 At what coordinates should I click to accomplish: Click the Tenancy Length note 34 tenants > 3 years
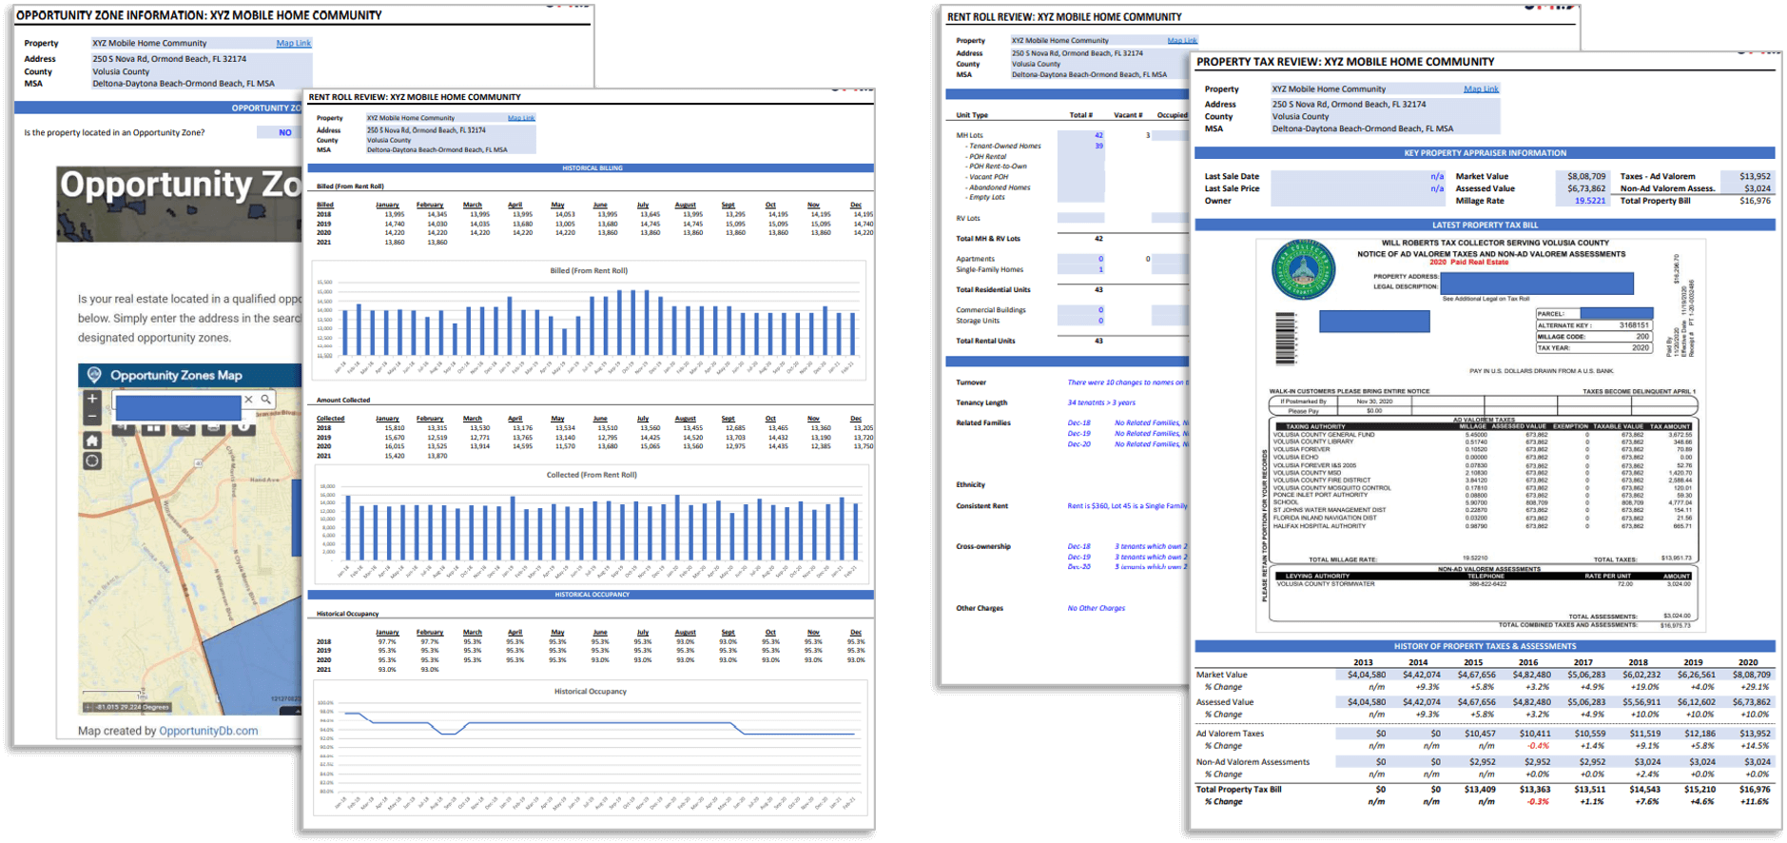[x=1101, y=402]
